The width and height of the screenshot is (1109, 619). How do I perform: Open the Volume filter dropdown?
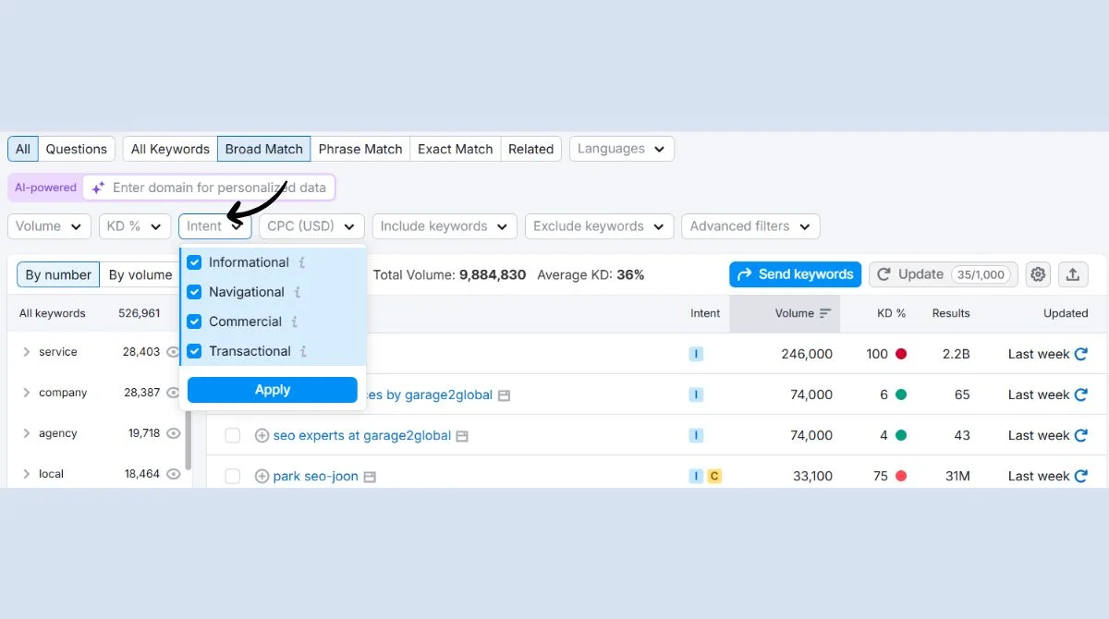49,226
